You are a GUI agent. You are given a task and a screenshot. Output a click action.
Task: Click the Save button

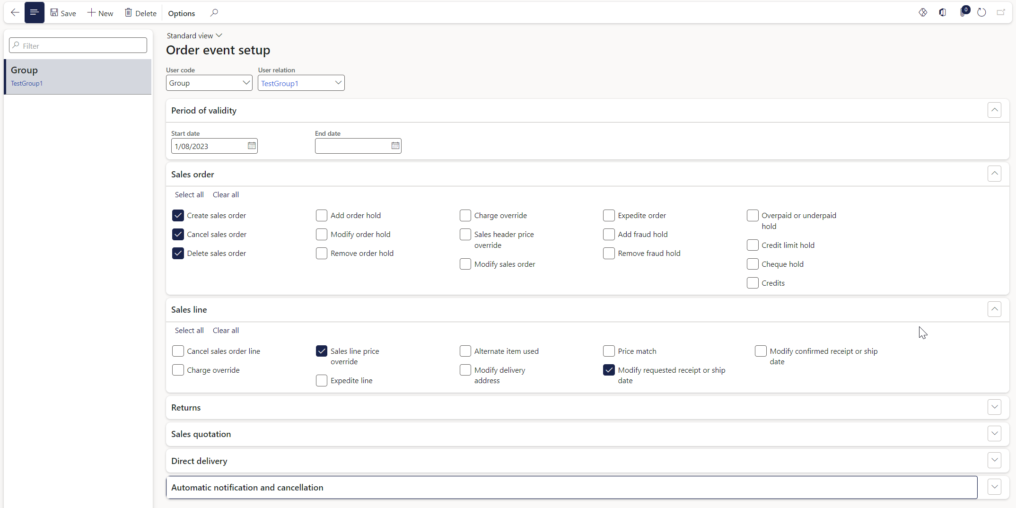tap(63, 13)
